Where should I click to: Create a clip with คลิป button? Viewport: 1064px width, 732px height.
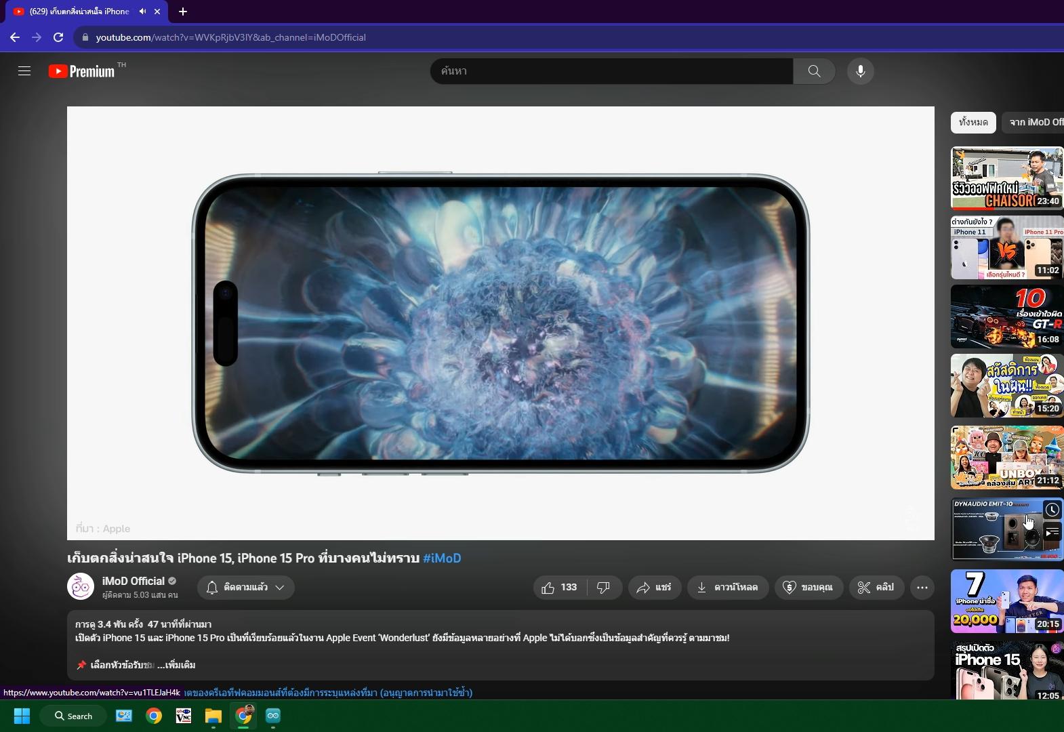pos(876,588)
